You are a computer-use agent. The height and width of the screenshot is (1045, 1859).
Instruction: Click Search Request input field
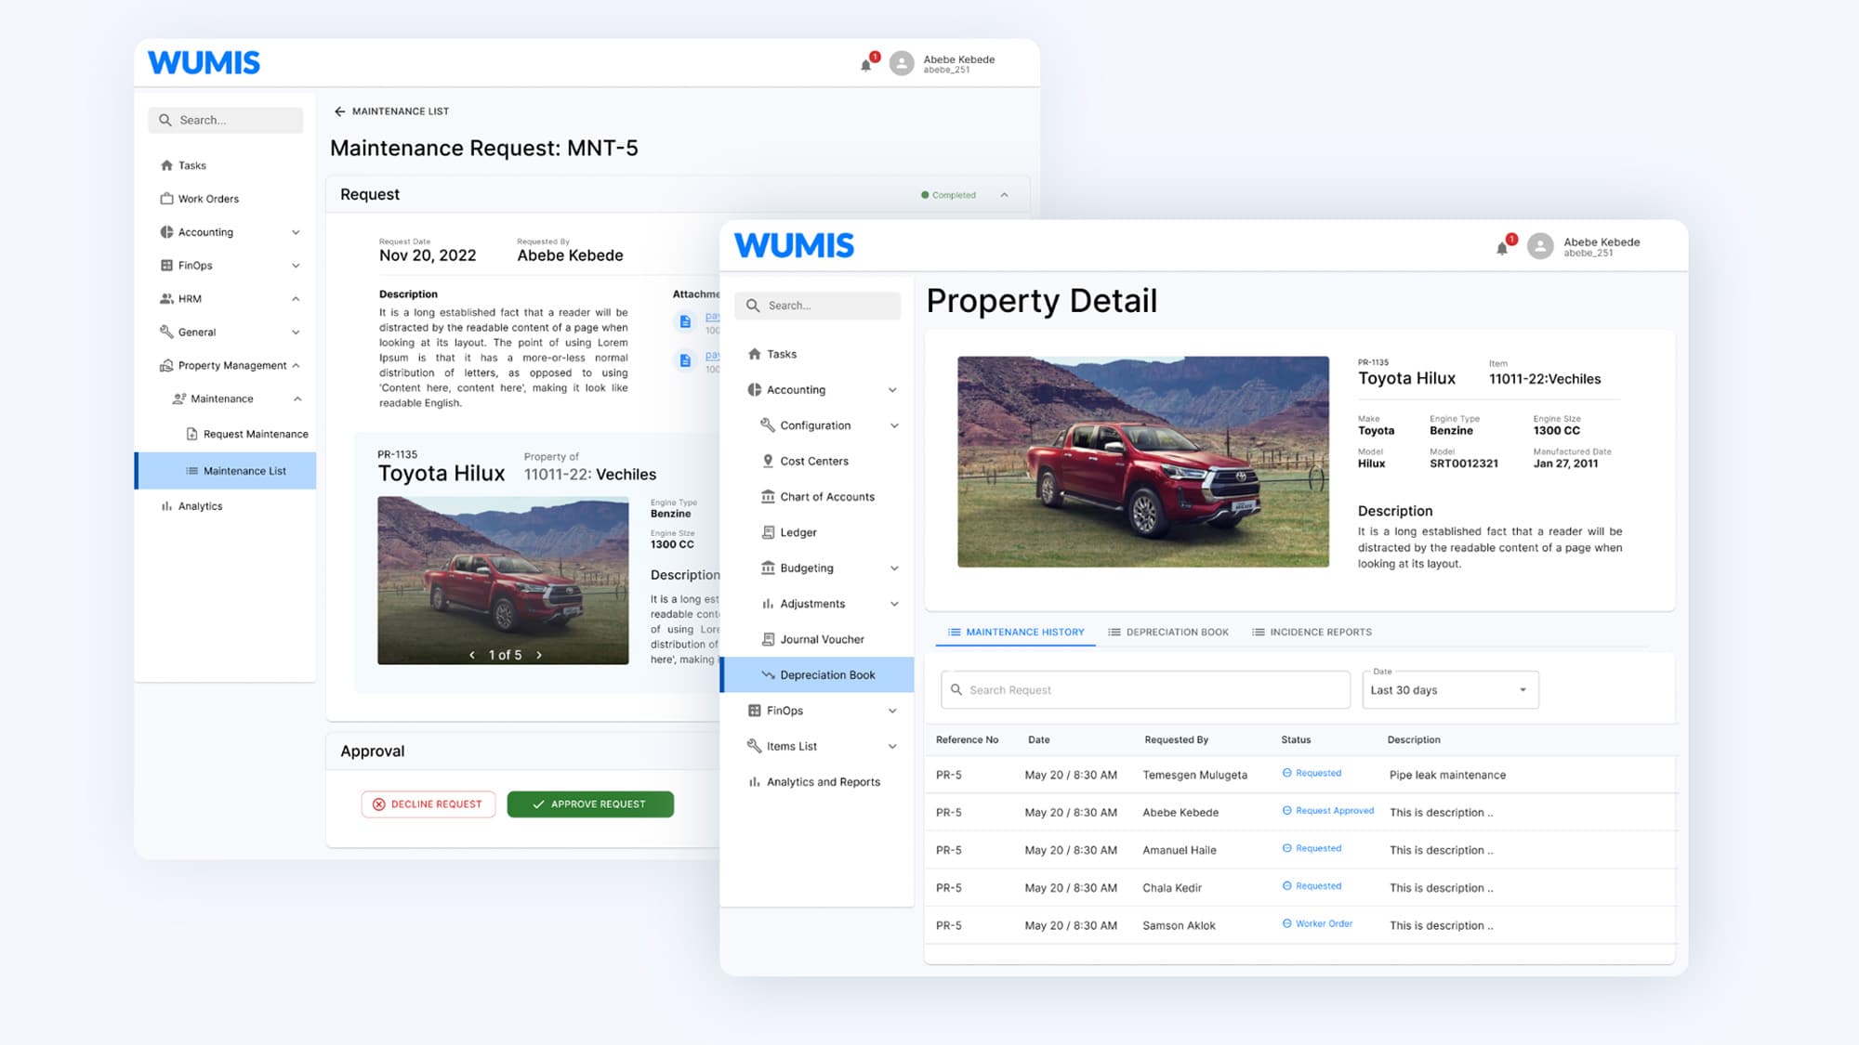(1145, 690)
